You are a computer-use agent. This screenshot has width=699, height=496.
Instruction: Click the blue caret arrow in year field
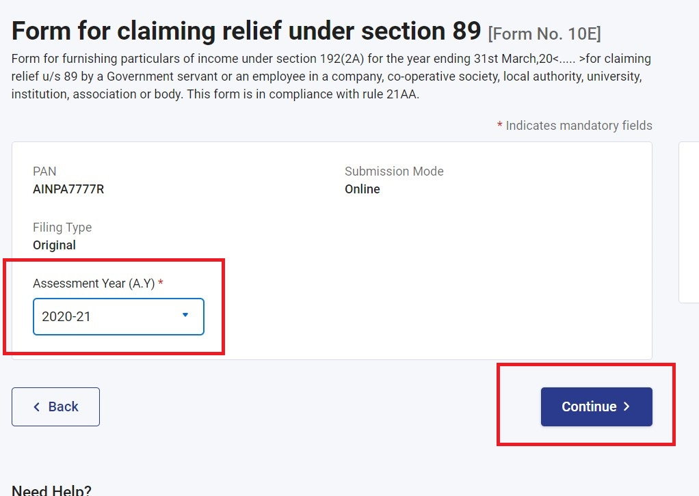click(185, 316)
